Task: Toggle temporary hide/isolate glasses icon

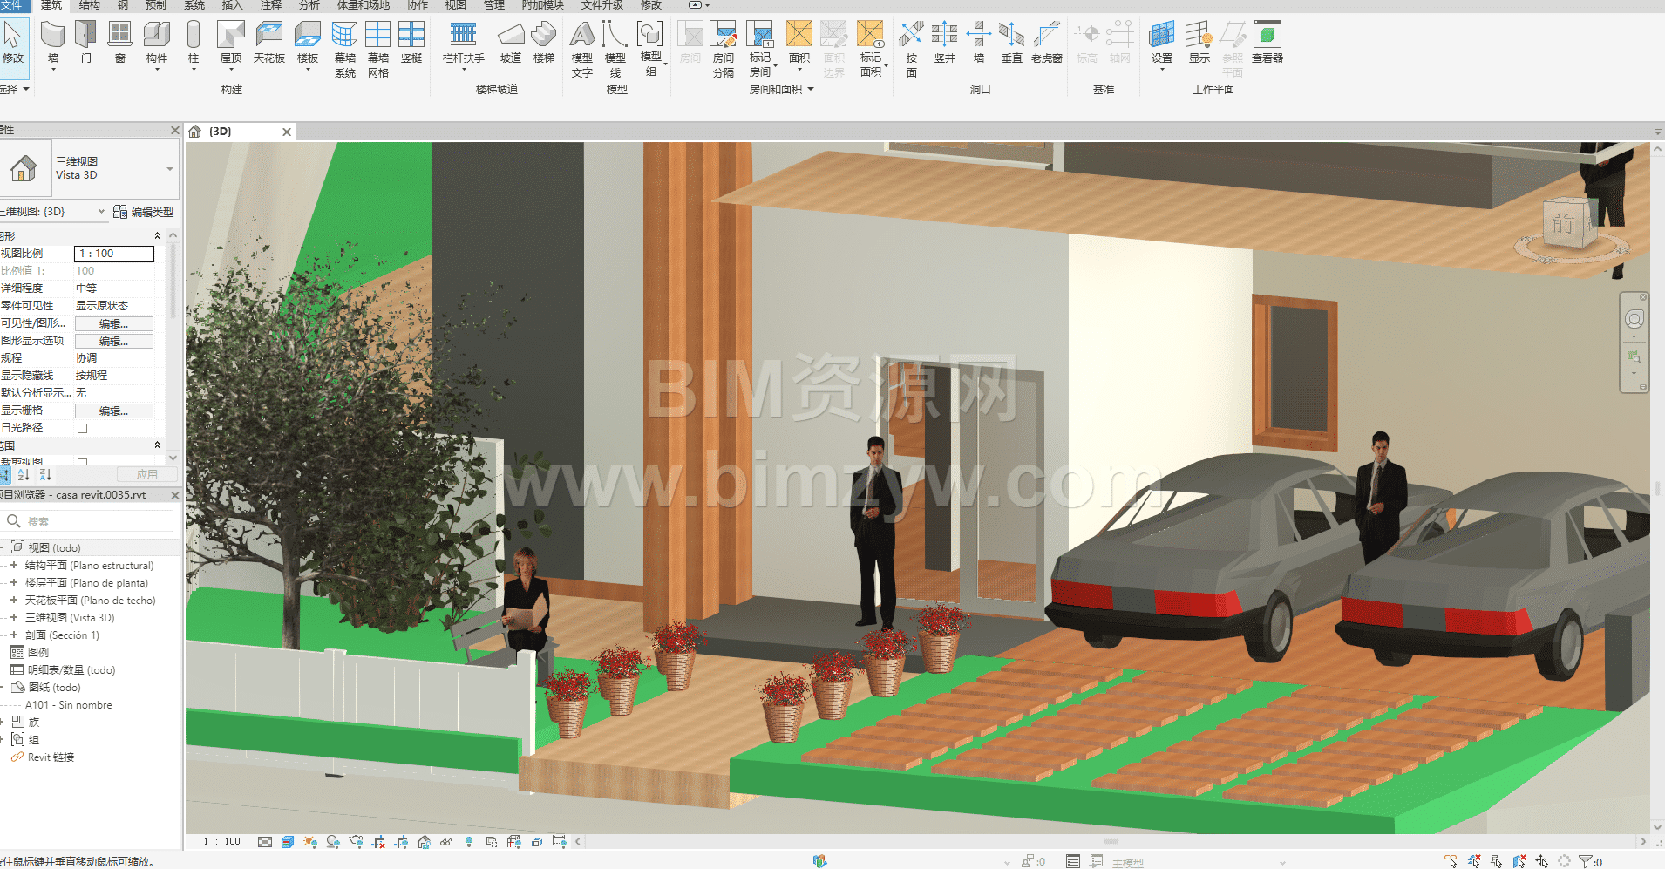Action: (445, 842)
